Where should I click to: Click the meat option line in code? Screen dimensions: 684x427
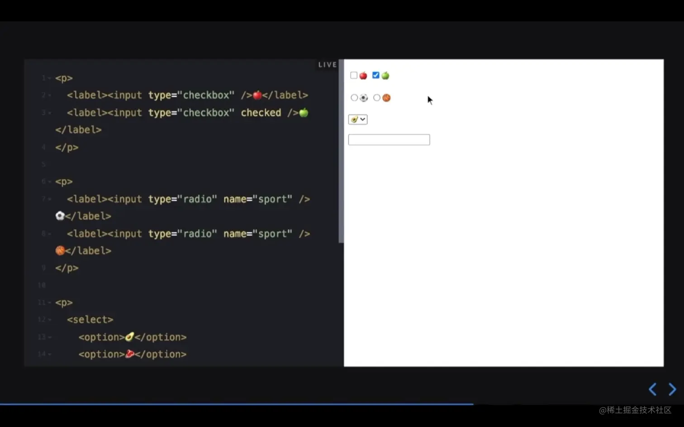pos(133,354)
